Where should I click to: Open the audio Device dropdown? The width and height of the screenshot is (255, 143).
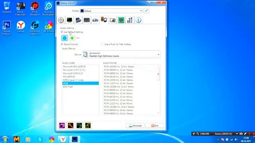[x=121, y=54]
